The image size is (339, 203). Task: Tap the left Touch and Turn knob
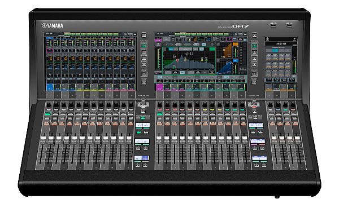[x=143, y=103]
